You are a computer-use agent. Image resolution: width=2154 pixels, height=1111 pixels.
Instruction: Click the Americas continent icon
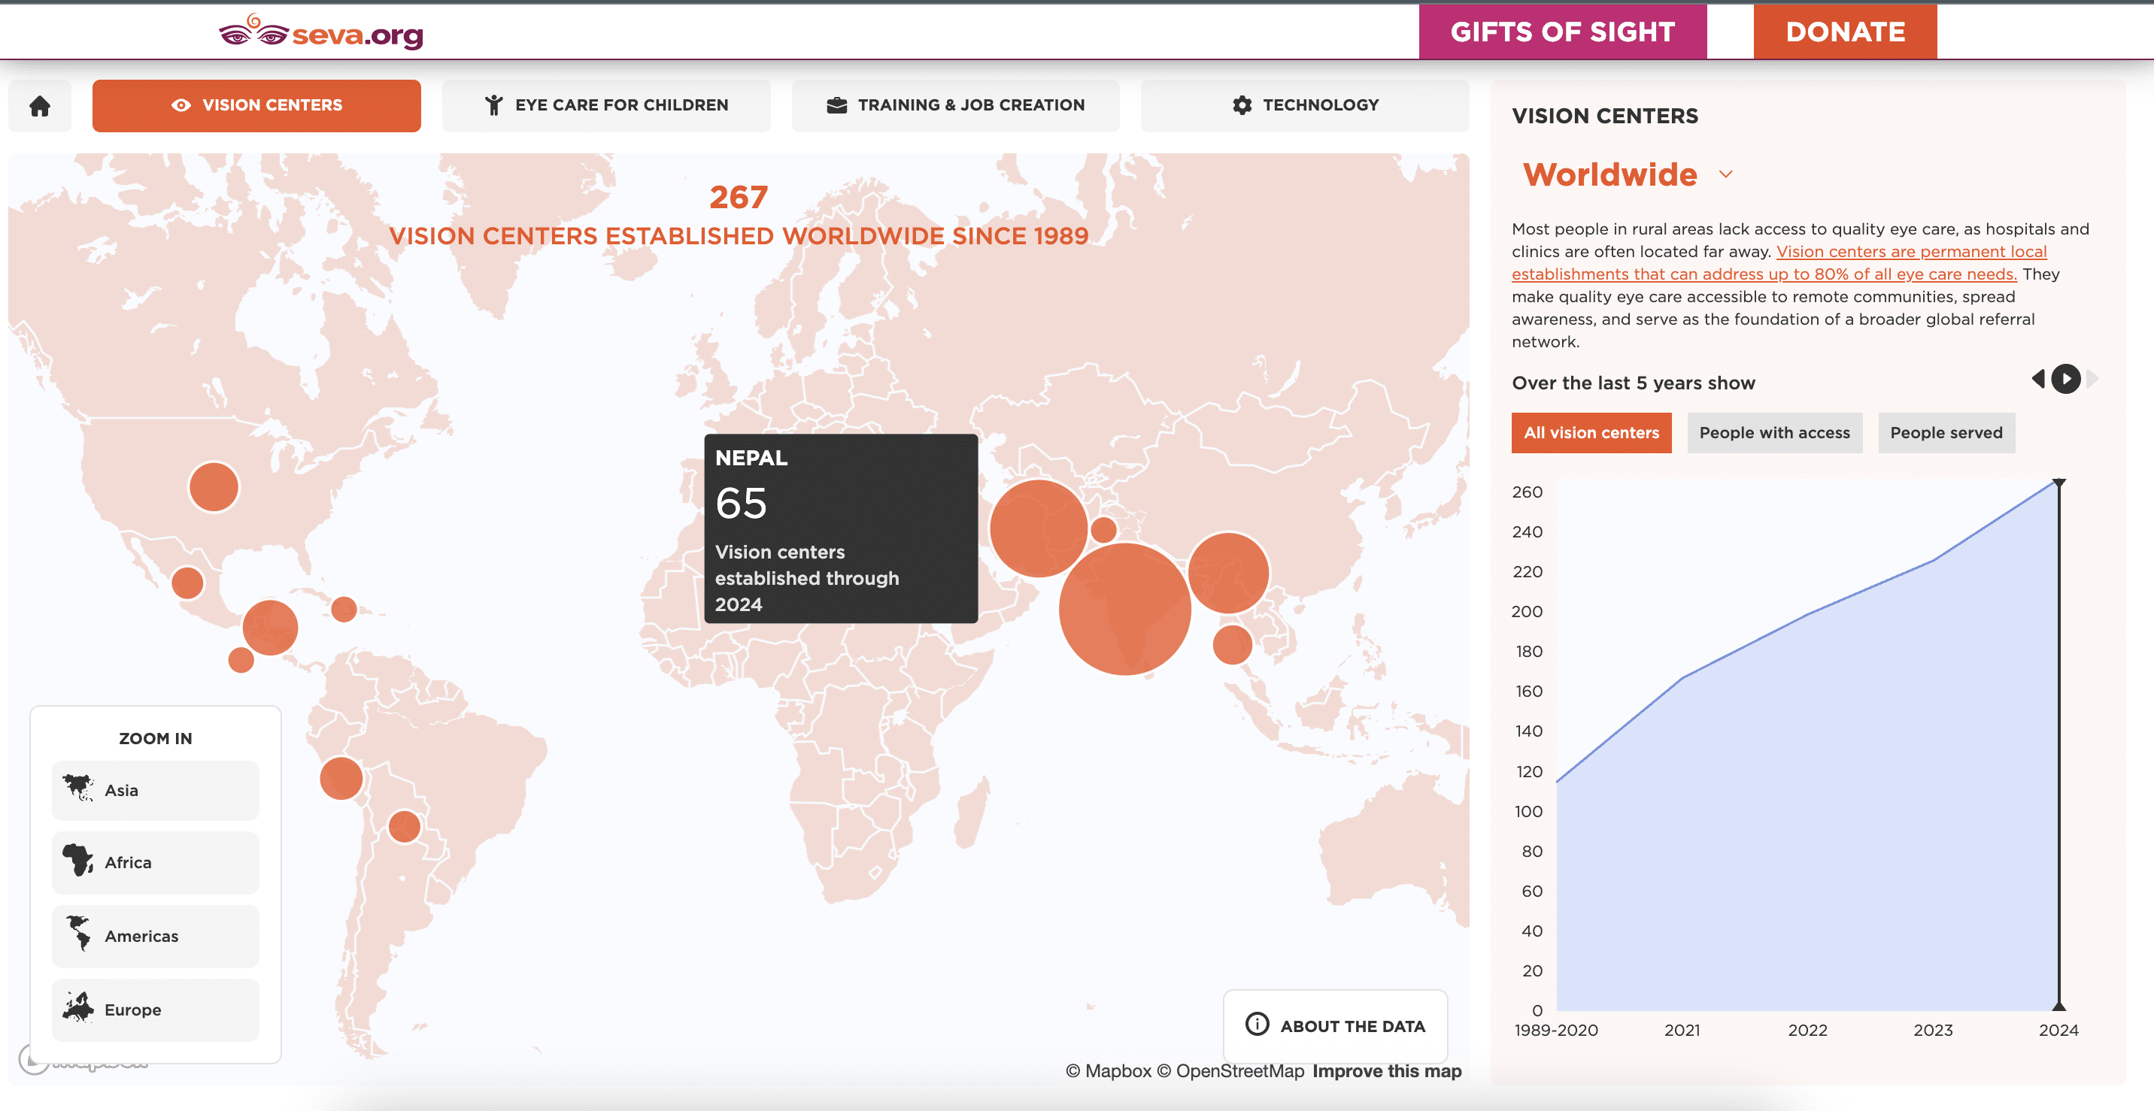pos(79,934)
